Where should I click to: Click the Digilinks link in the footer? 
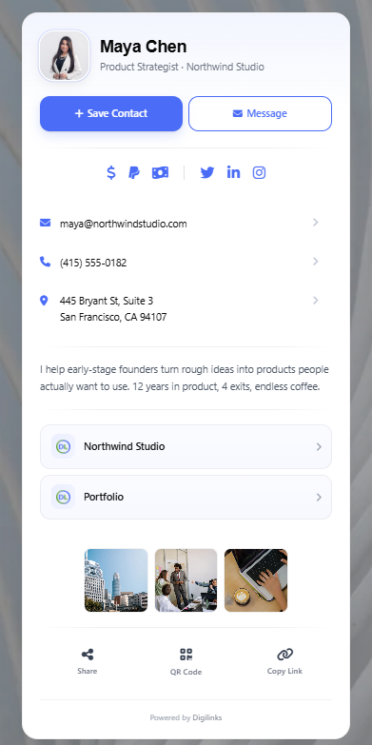tap(207, 717)
